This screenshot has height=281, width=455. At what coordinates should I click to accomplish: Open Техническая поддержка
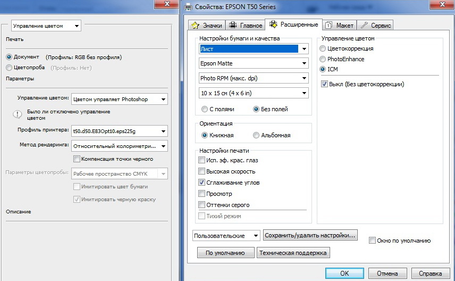[x=293, y=253]
